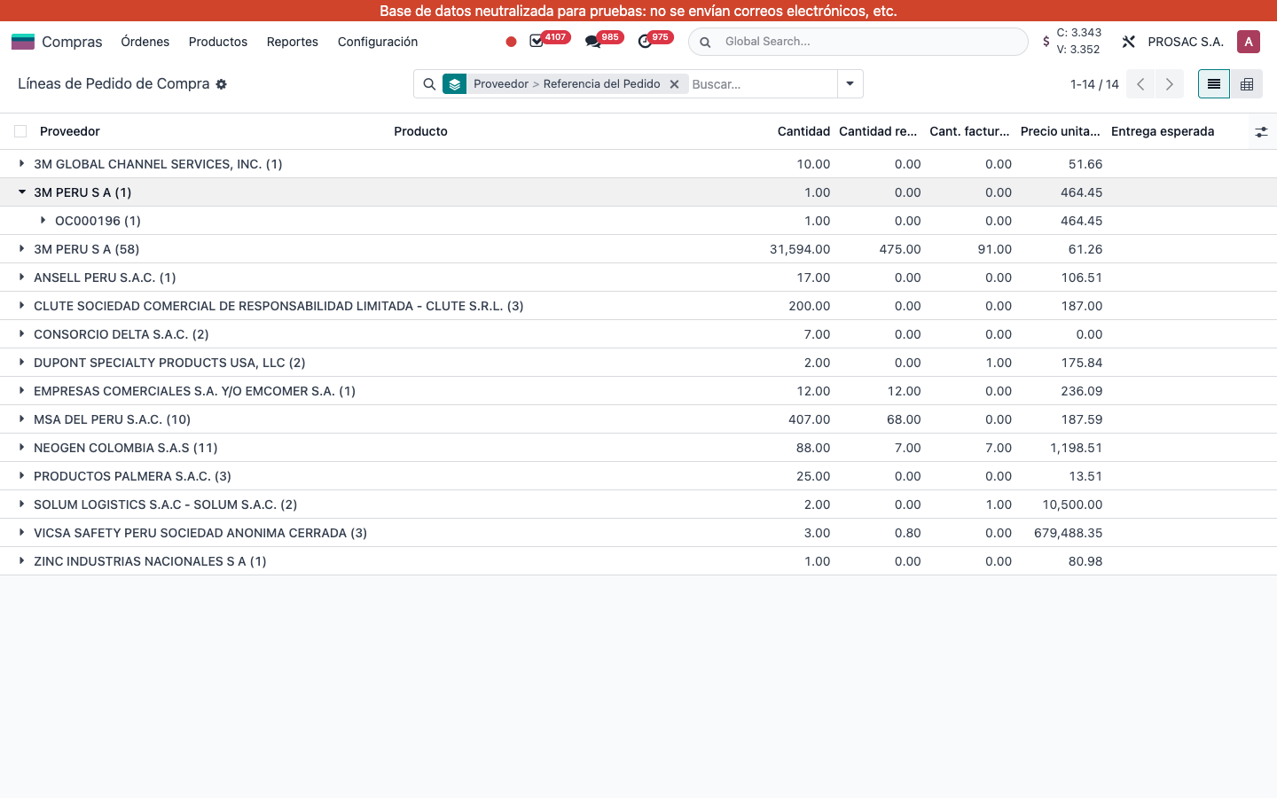1277x798 pixels.
Task: Expand NEOGEN COLOMBIA S.A.S group
Action: tap(22, 448)
